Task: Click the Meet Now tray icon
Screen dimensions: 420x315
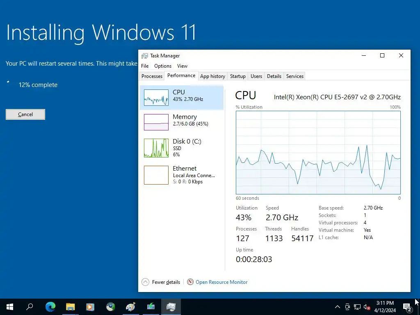Action: tap(347, 307)
